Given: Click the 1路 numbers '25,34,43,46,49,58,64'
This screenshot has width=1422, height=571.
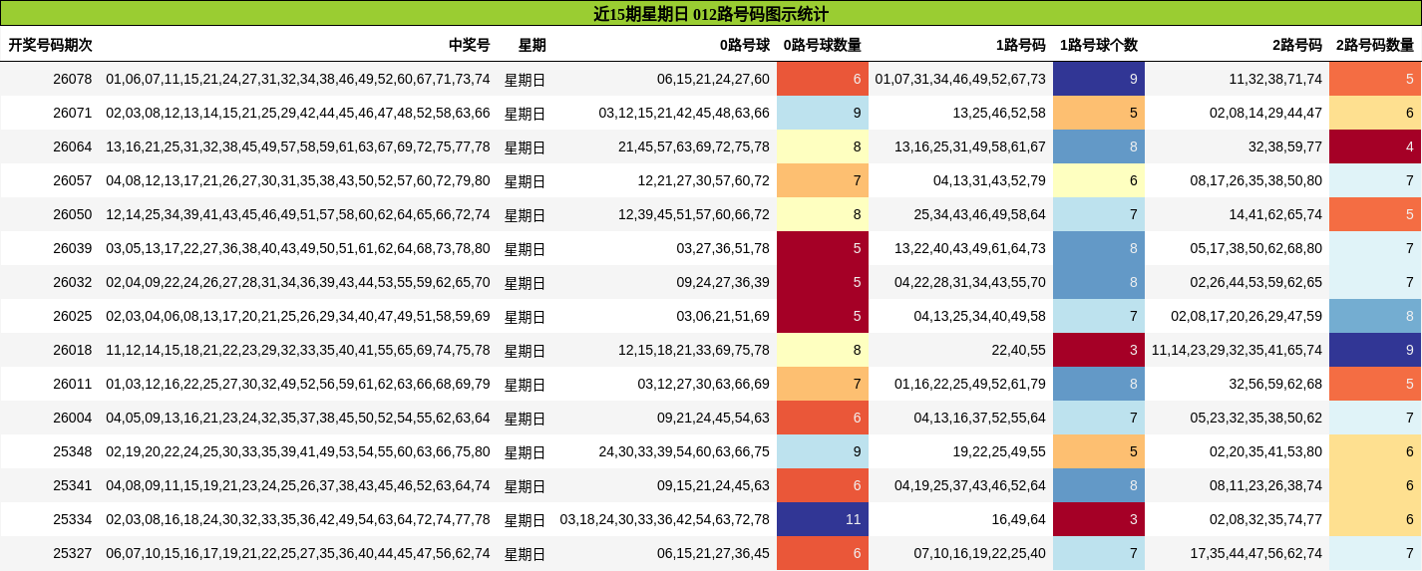Looking at the screenshot, I should pos(980,214).
